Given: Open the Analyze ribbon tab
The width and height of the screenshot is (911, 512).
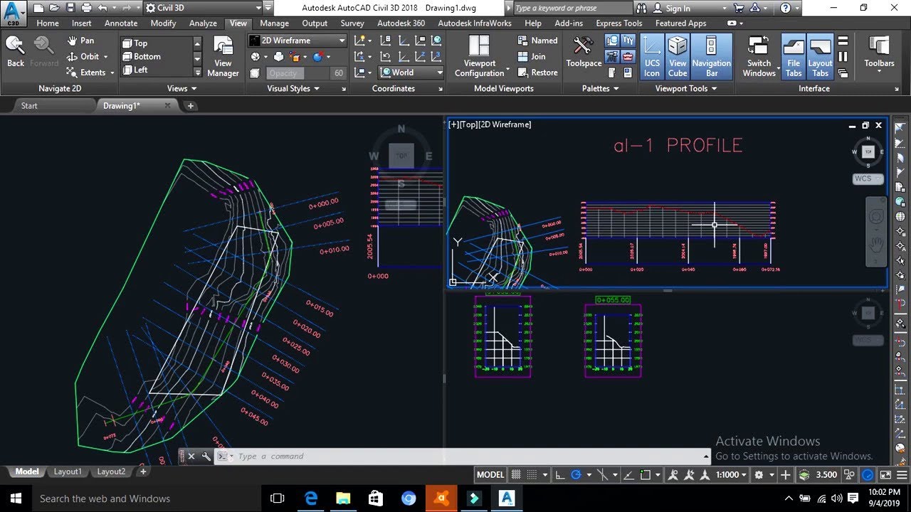Looking at the screenshot, I should [203, 23].
